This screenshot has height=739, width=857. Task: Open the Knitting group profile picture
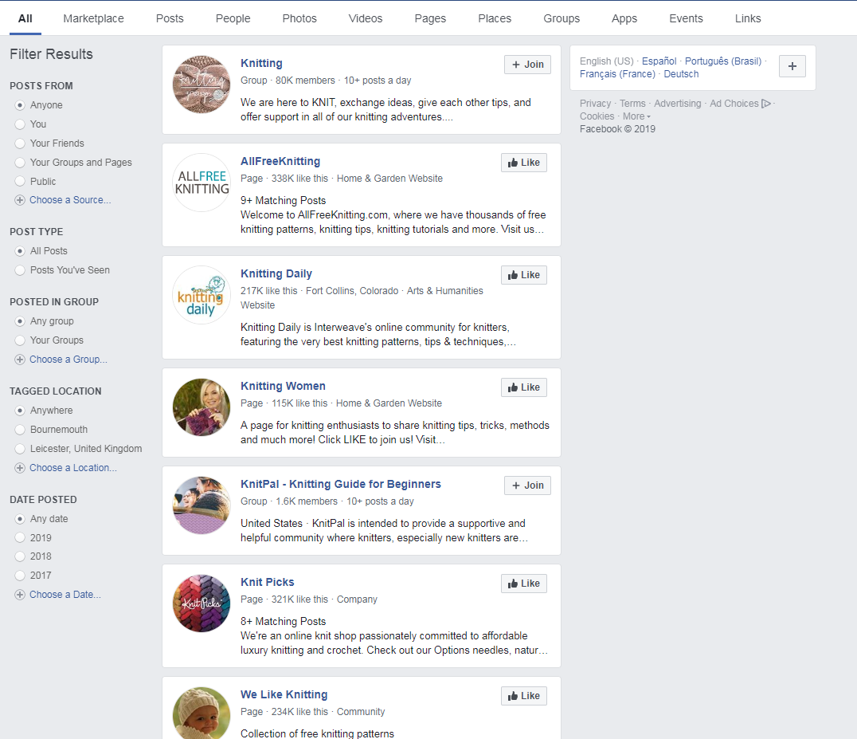(x=202, y=85)
